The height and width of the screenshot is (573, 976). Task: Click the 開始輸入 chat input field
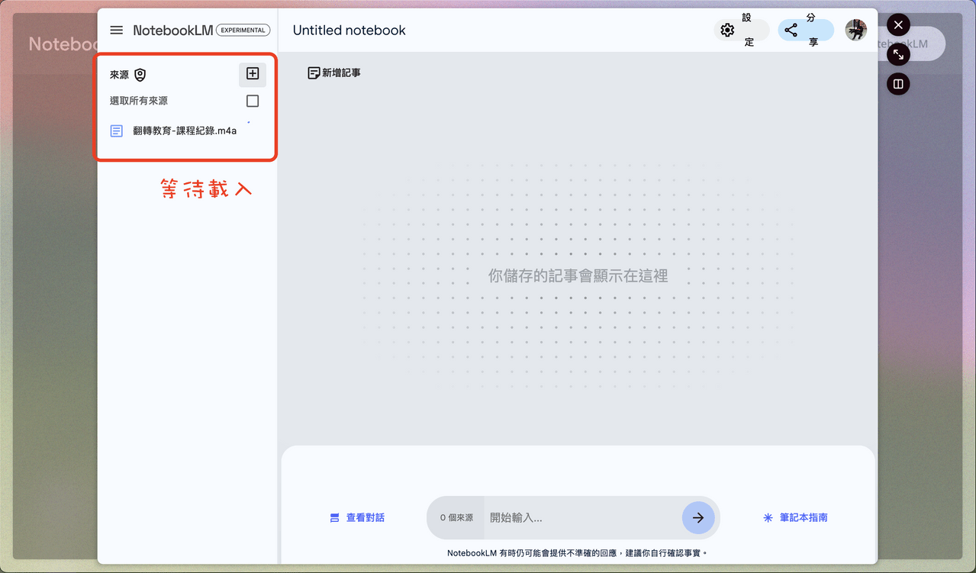pos(583,518)
